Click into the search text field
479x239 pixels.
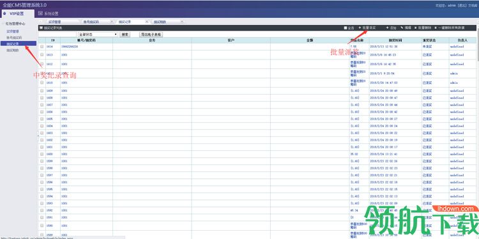coord(58,35)
